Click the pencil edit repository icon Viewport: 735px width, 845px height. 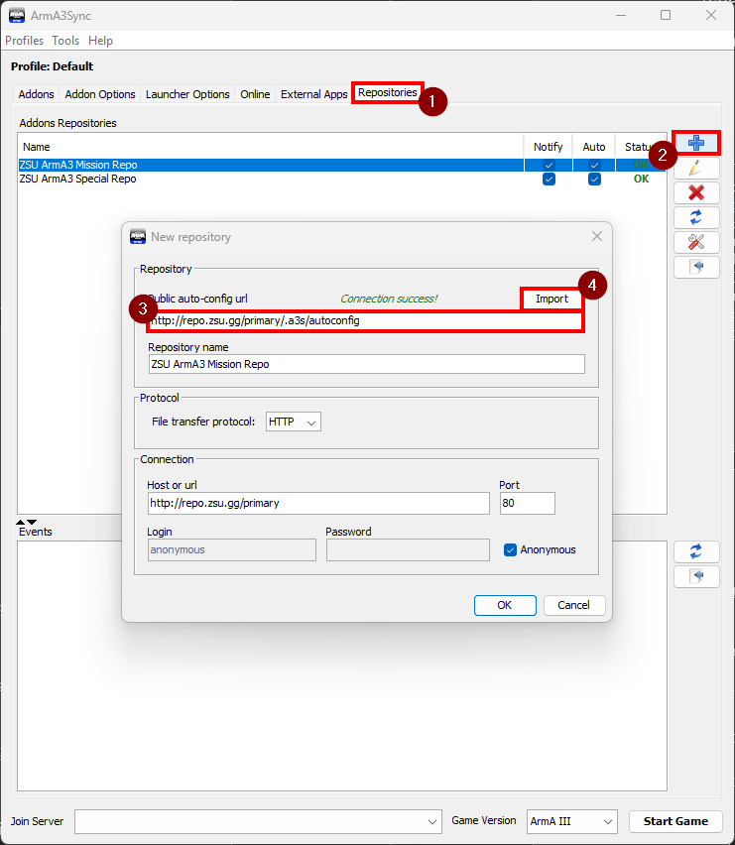696,168
